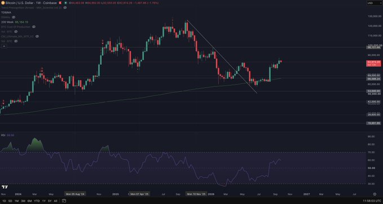Click the green market status dot icon
The width and height of the screenshot is (383, 204).
click(65, 3)
